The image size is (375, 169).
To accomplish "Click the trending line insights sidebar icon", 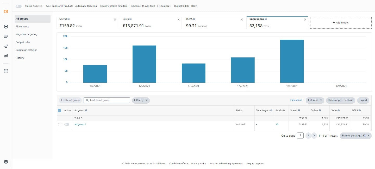I will (6, 46).
